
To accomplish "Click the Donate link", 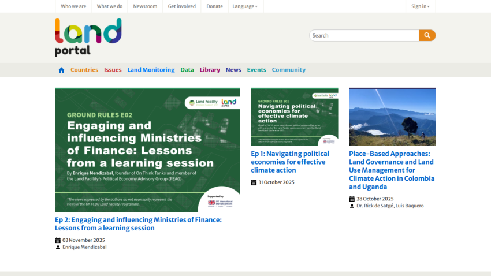I will [214, 6].
